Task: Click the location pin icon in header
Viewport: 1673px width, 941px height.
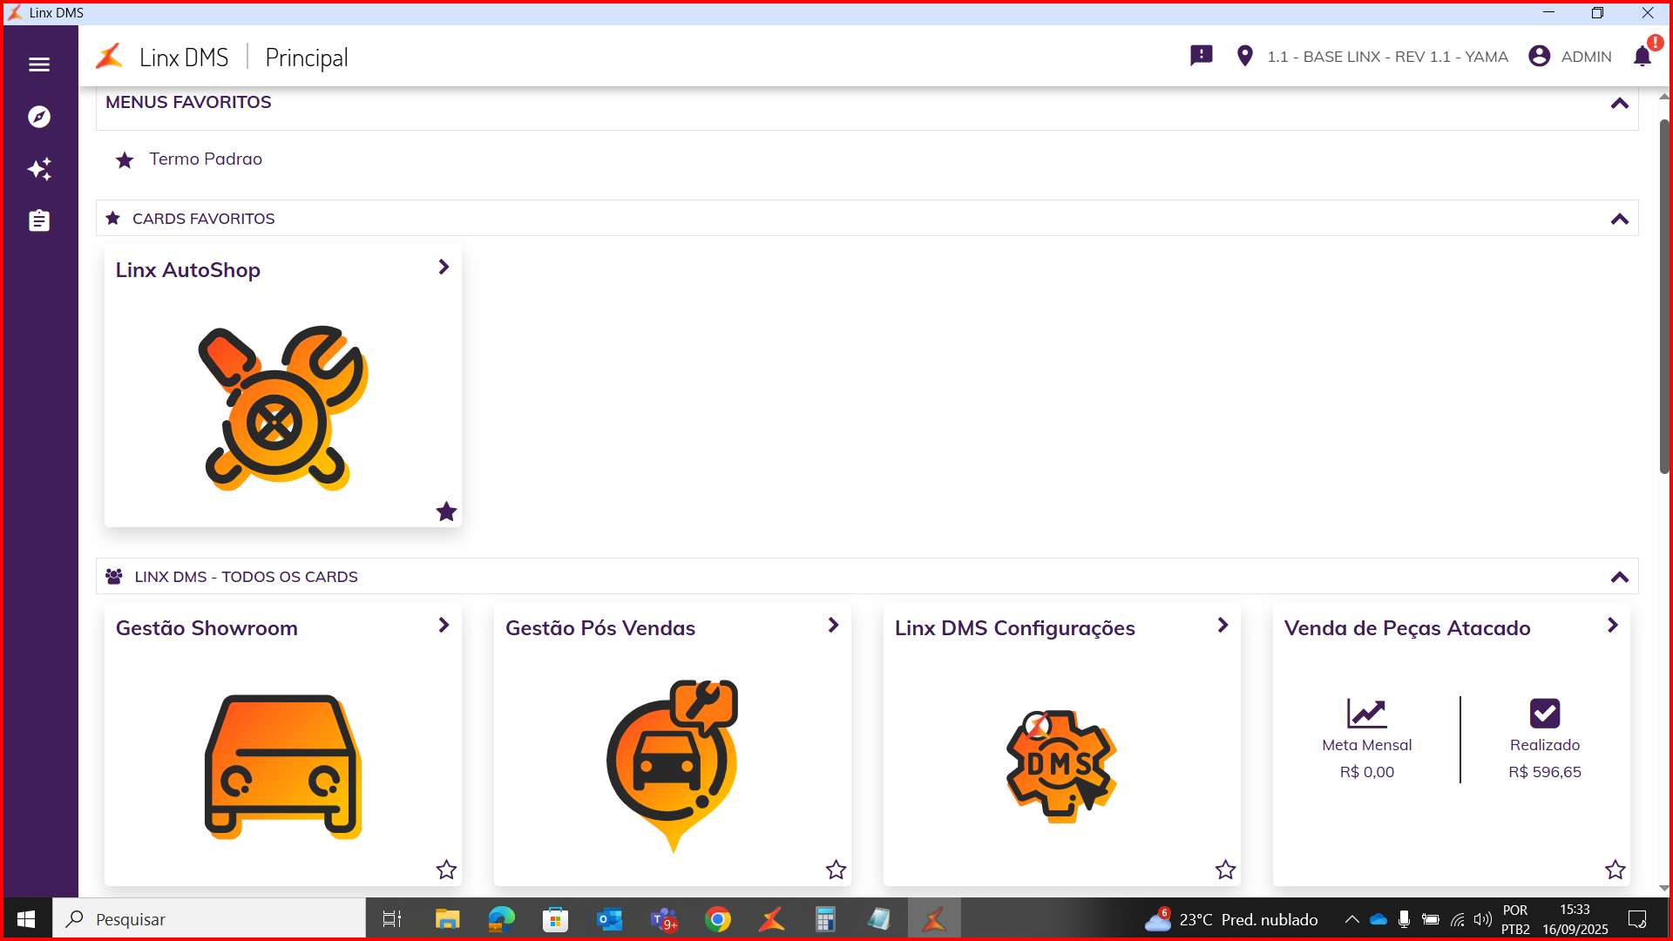Action: [1244, 56]
